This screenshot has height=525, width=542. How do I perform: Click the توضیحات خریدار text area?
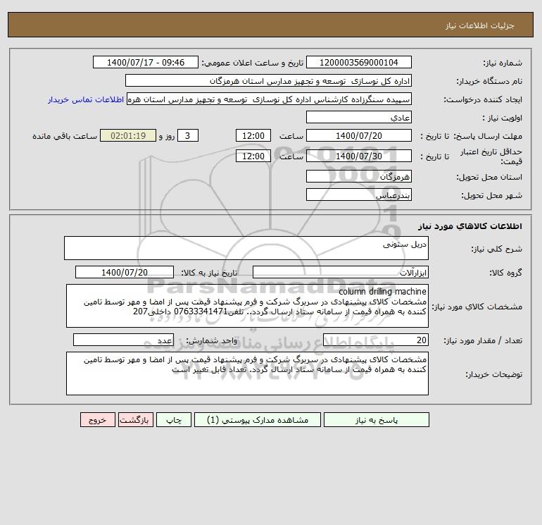click(247, 373)
